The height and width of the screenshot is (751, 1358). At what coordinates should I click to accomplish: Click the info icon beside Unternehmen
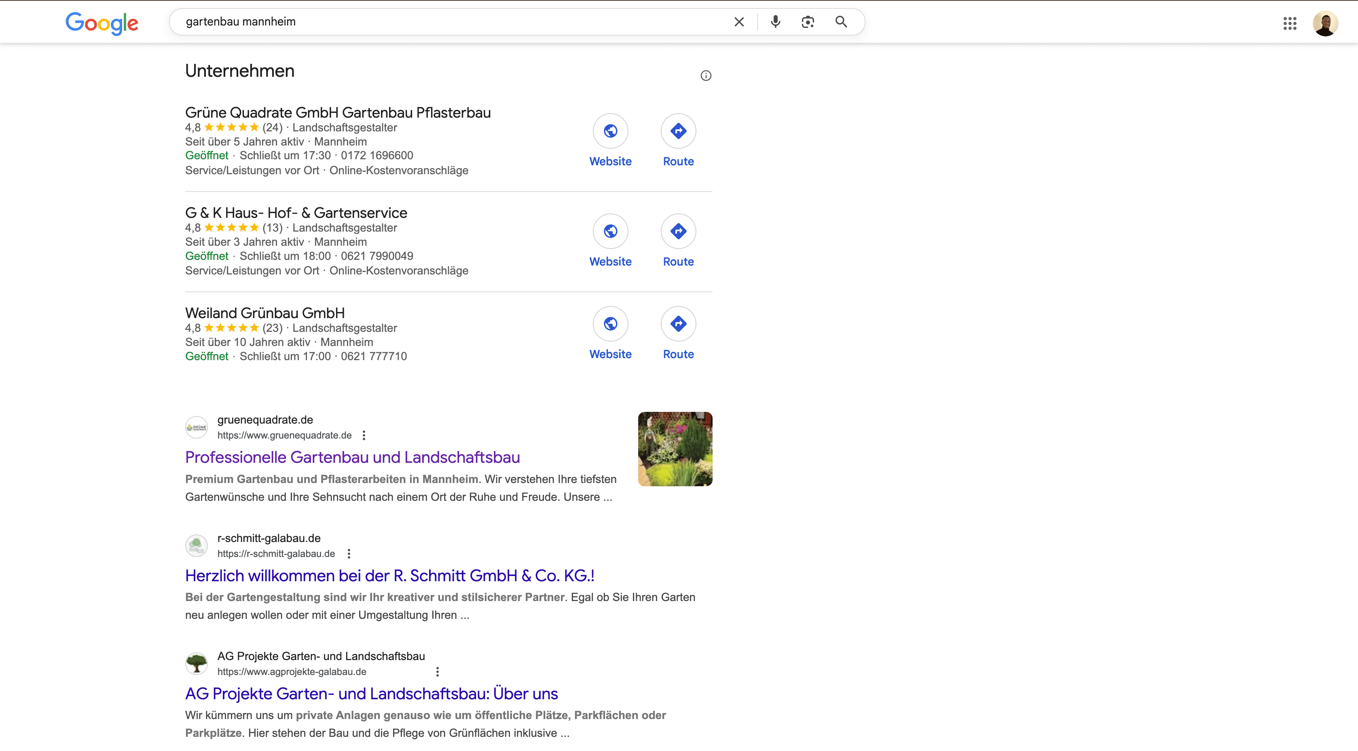coord(706,76)
